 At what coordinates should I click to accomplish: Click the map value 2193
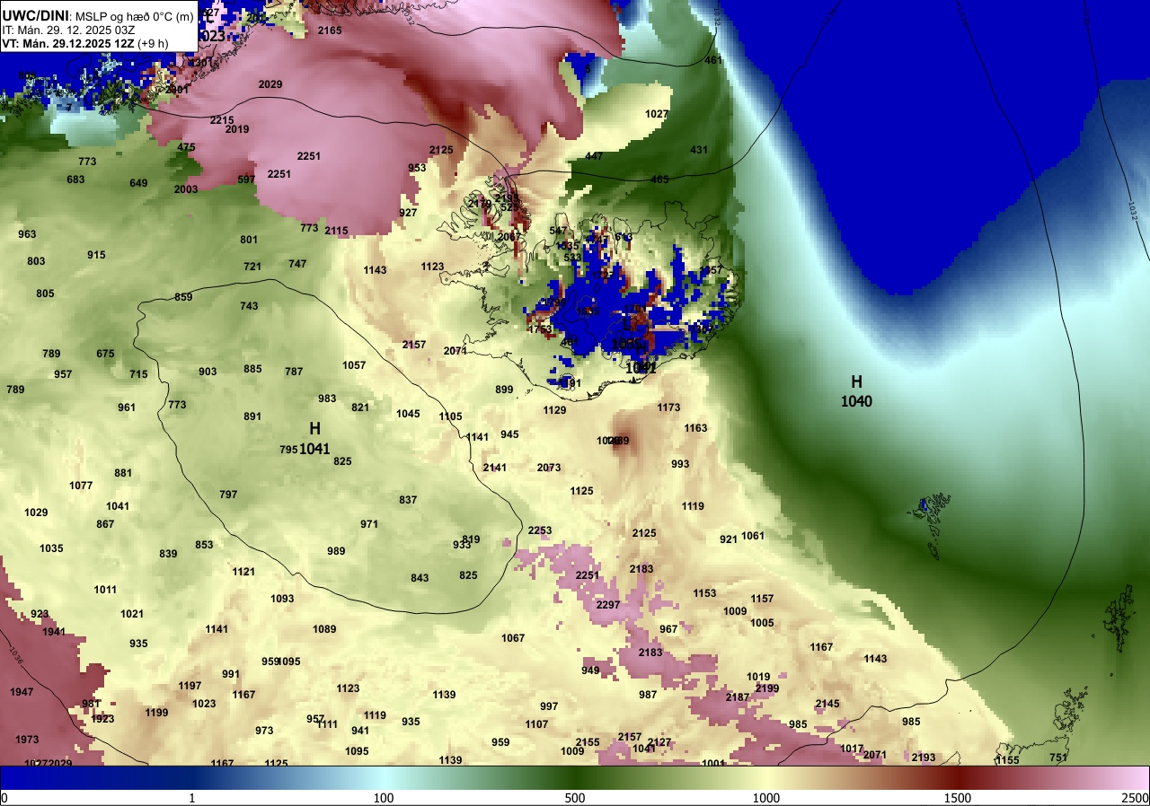pyautogui.click(x=923, y=758)
